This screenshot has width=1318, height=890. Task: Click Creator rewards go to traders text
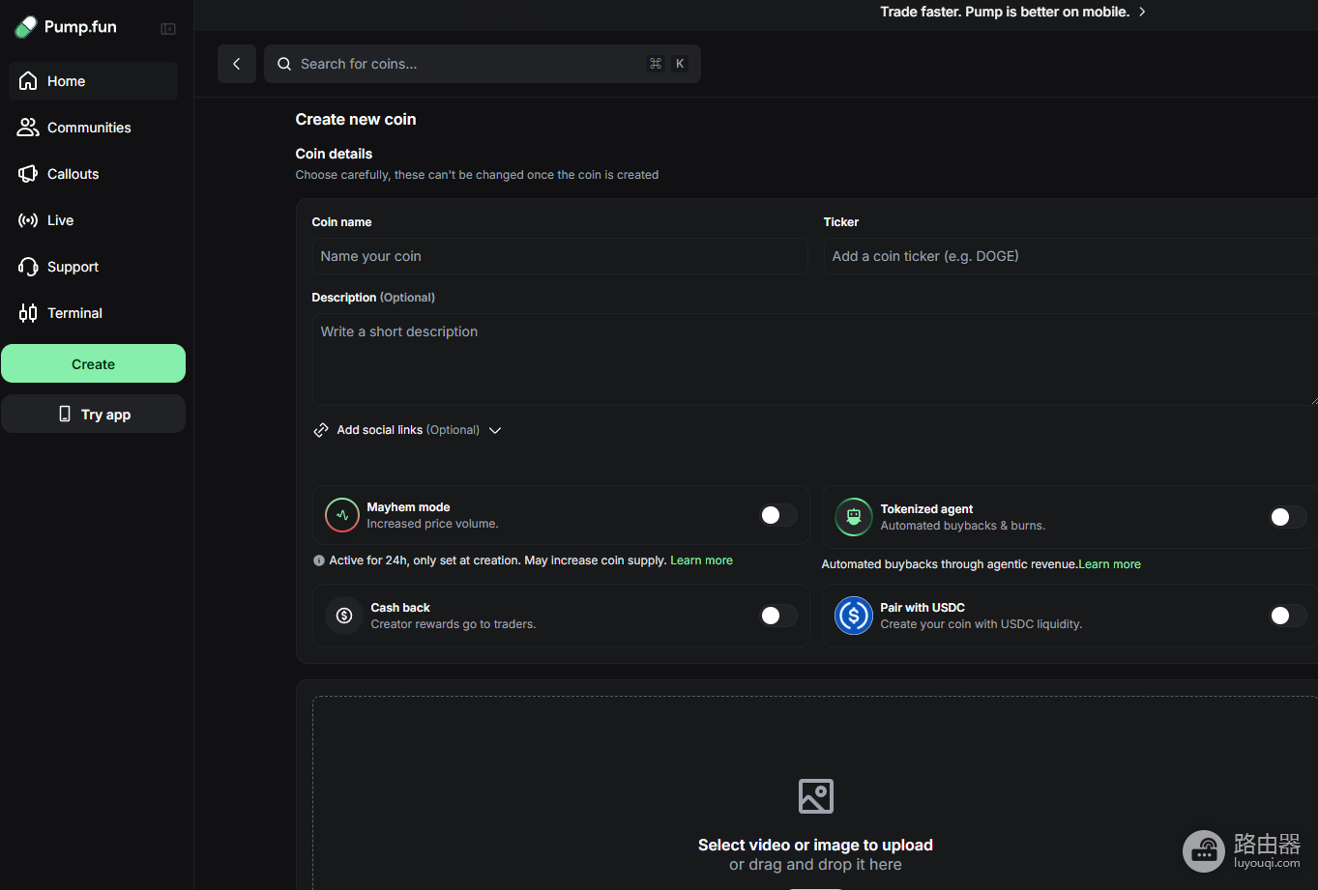(454, 624)
